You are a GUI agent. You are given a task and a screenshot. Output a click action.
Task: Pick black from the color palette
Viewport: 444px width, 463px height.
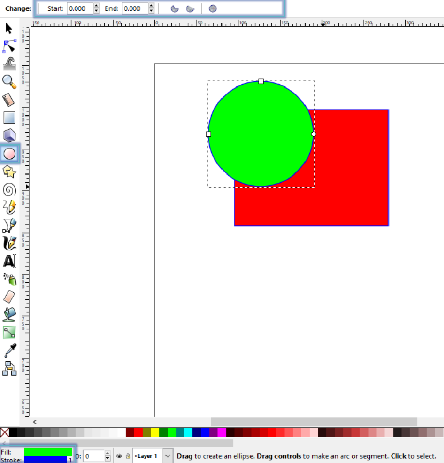click(x=13, y=432)
